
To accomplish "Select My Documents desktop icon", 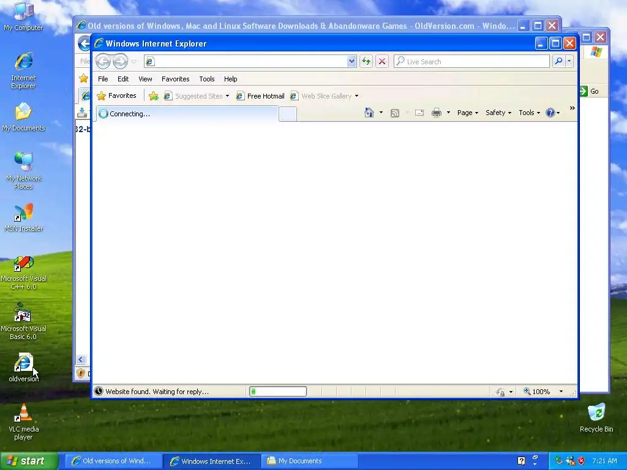I will [23, 117].
